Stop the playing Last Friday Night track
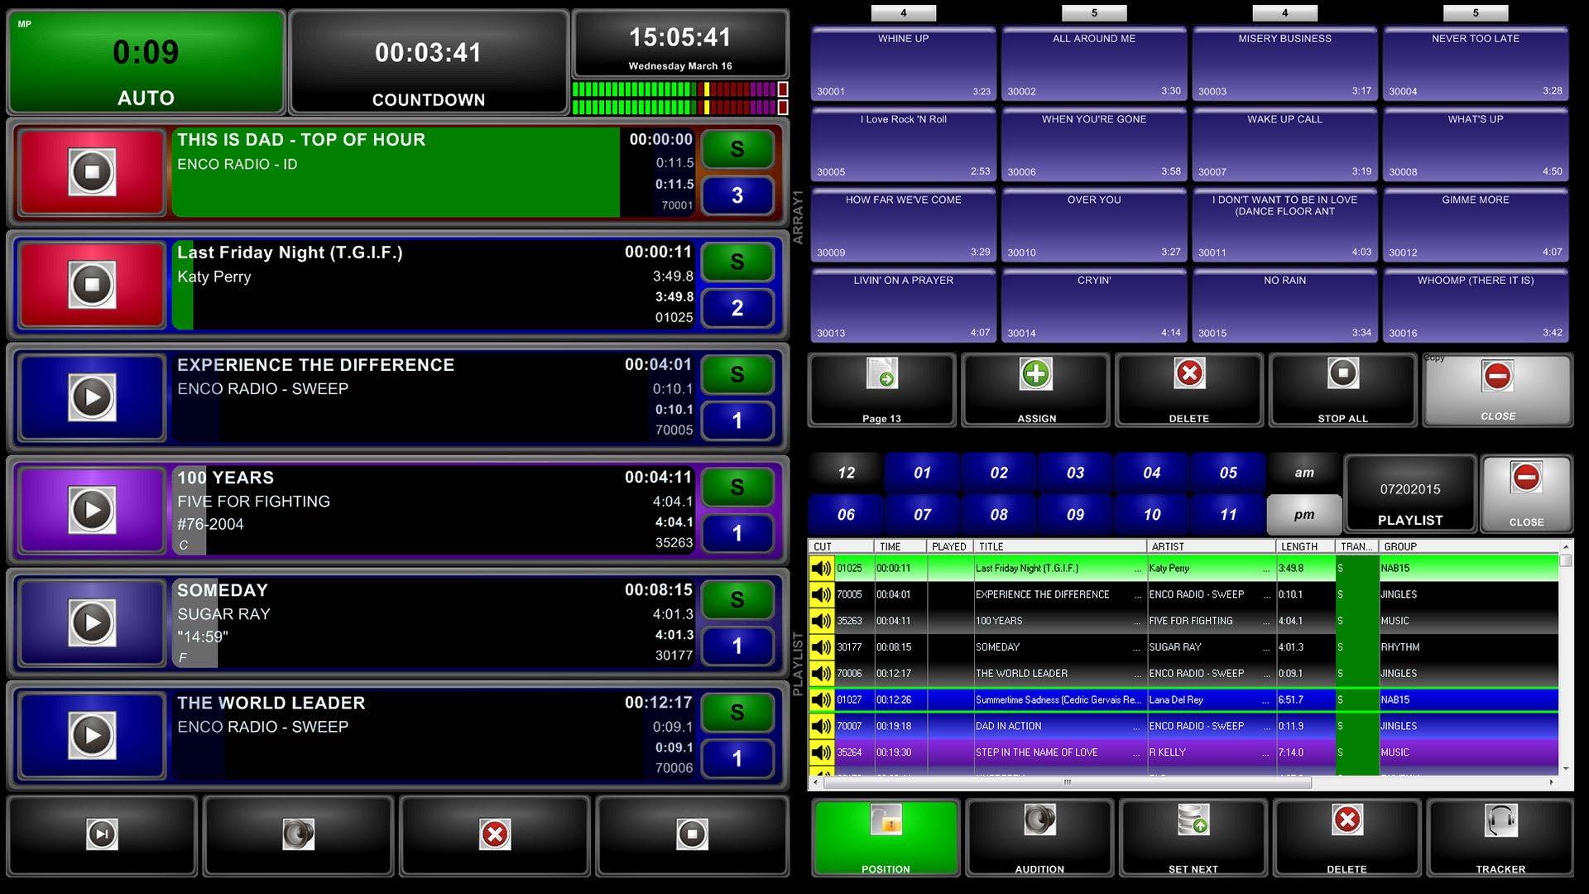 (92, 285)
